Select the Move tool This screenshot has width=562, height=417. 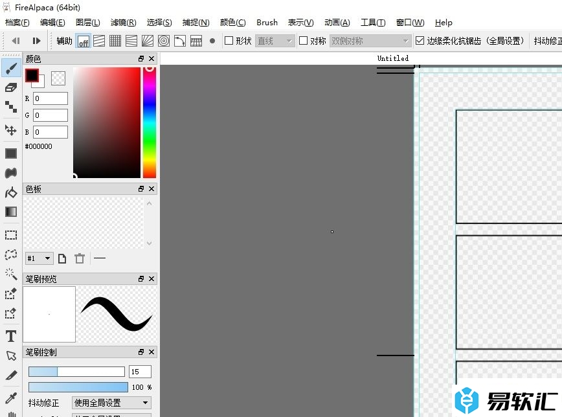11,130
